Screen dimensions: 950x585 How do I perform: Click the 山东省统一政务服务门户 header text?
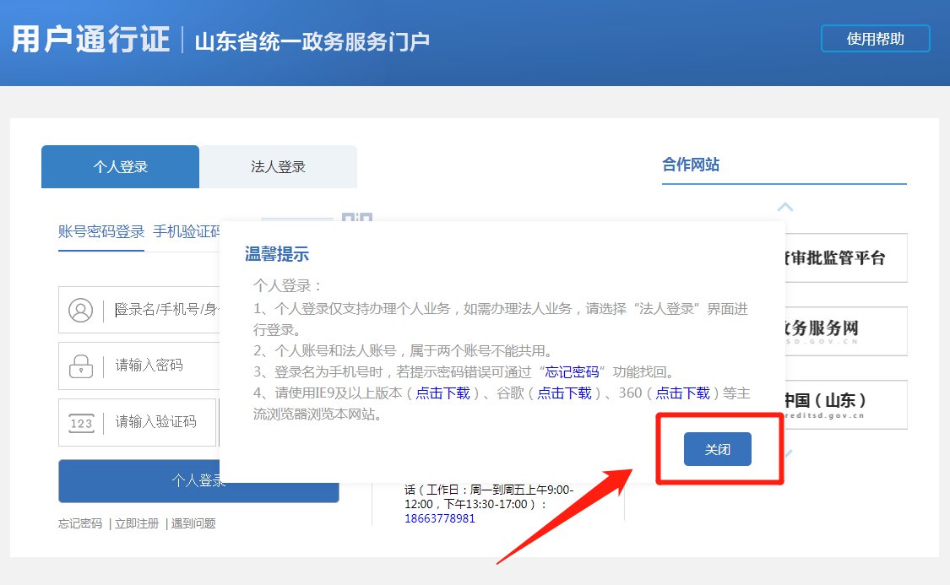(312, 41)
